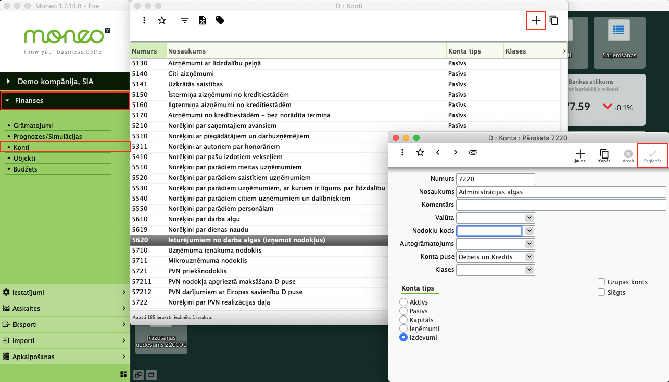Image resolution: width=669 pixels, height=382 pixels.
Task: Click the copy icon in Konti window toolbar
Action: [554, 20]
